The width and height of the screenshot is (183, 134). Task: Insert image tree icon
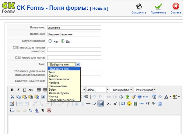[x=127, y=97]
